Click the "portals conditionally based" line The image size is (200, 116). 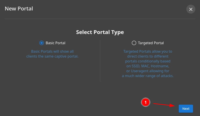pos(148,61)
